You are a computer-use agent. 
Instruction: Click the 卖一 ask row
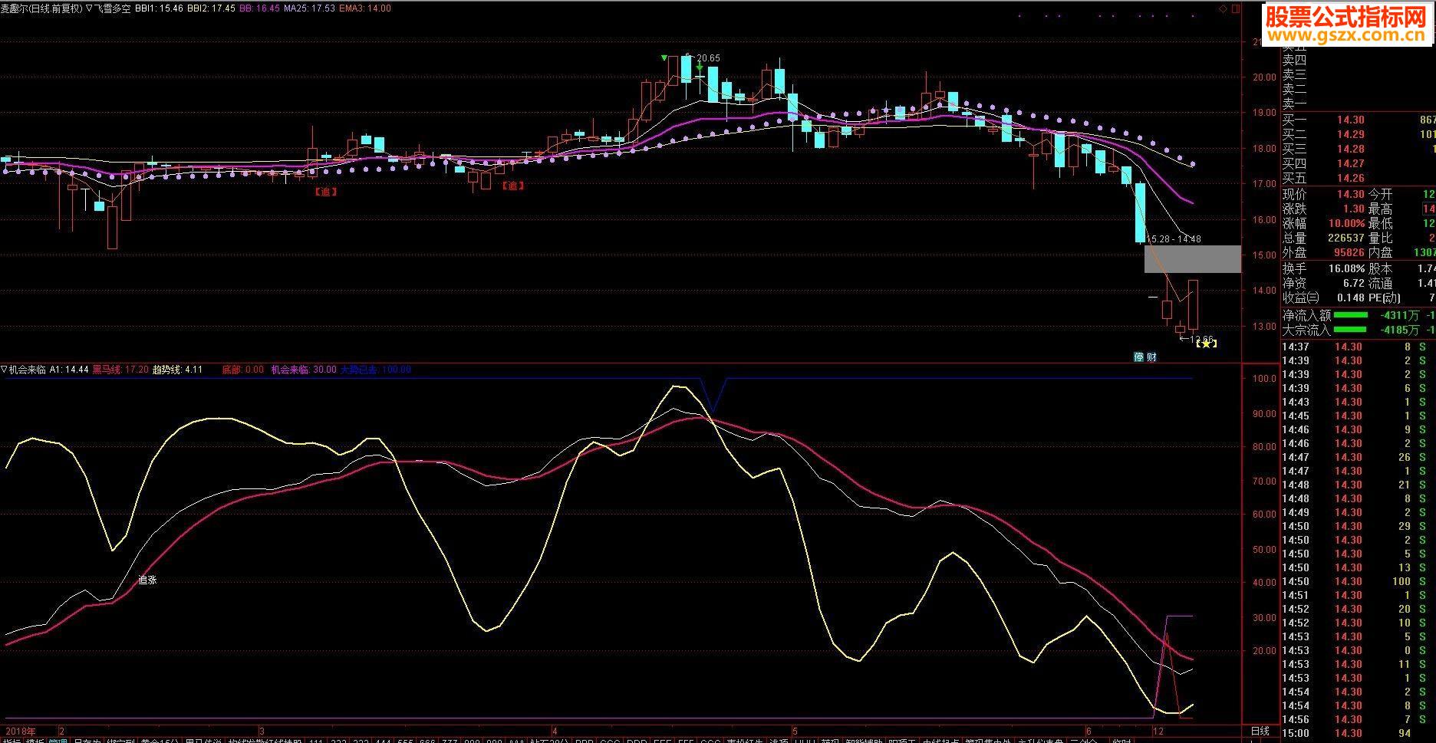point(1359,104)
